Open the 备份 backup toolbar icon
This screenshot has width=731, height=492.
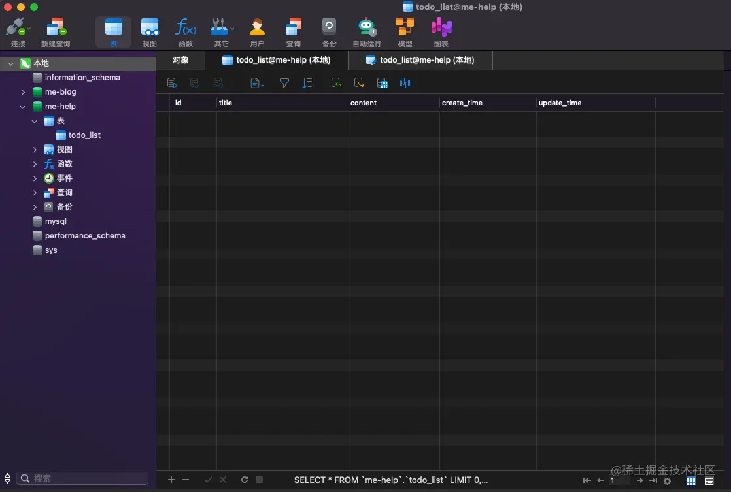[x=329, y=31]
